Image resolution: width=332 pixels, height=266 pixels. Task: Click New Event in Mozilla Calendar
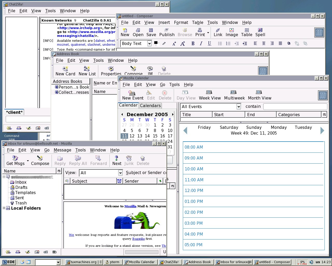pos(133,95)
